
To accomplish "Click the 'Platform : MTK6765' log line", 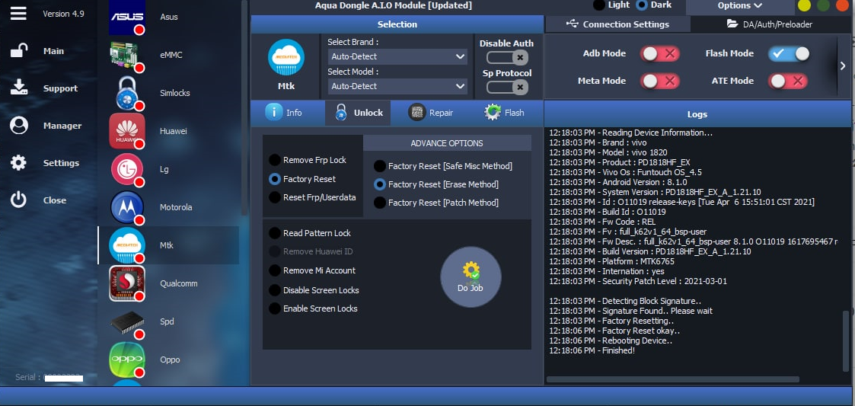I will pyautogui.click(x=611, y=261).
